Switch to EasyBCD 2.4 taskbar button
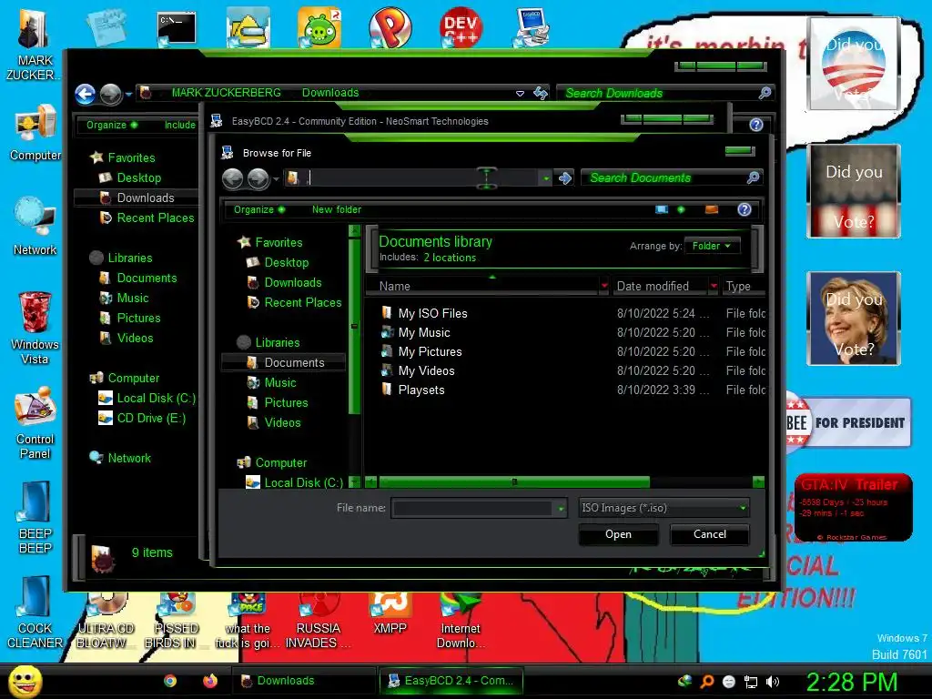The height and width of the screenshot is (699, 932). point(451,681)
